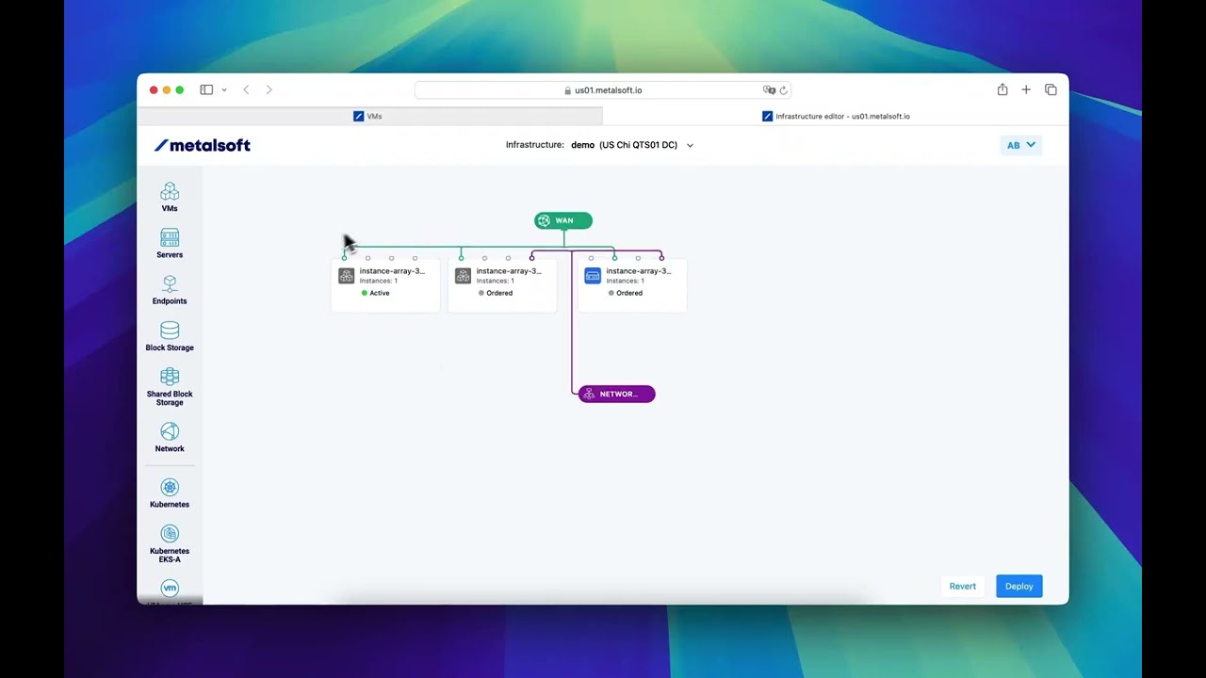Open a new tab with the plus icon

pyautogui.click(x=1026, y=89)
